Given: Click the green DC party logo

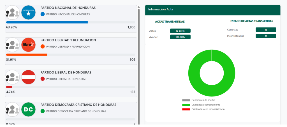Looking at the screenshot, I should coord(28,109).
